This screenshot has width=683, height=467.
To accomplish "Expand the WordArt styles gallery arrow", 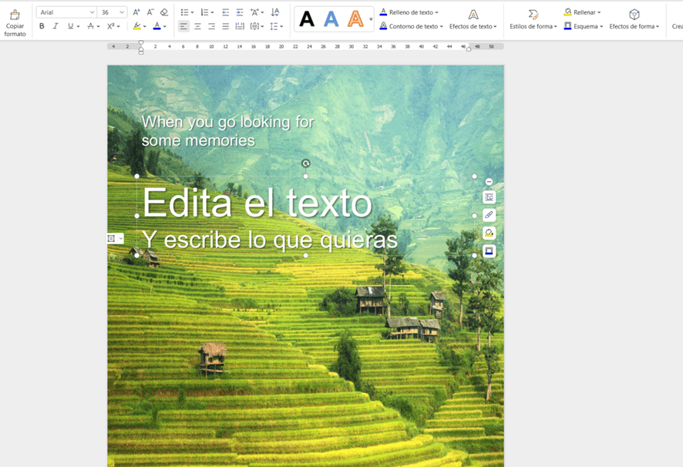I will (x=371, y=19).
